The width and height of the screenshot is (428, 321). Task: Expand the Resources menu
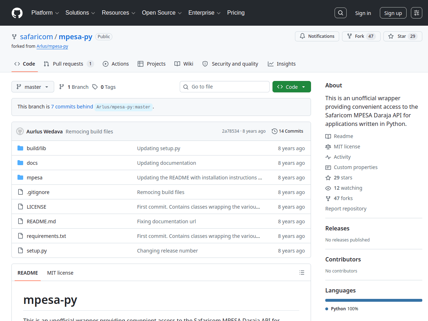click(119, 13)
